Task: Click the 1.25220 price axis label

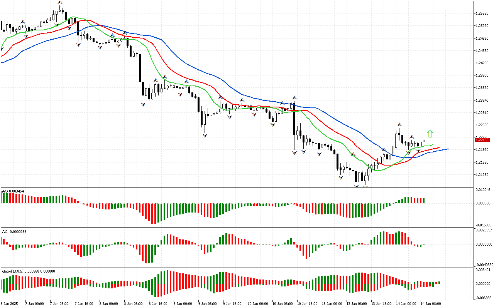Action: pyautogui.click(x=483, y=26)
